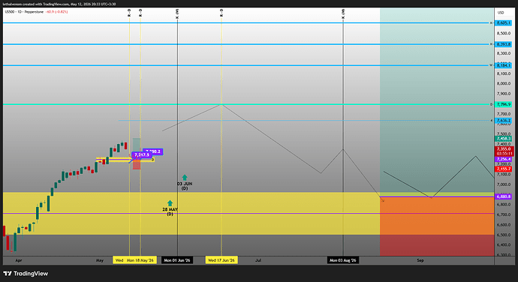
Task: Click the Apr label on time axis
Action: (x=19, y=260)
